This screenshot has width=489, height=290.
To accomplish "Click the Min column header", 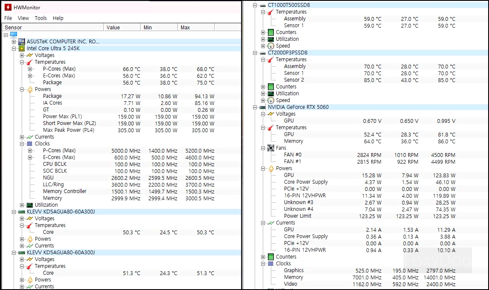I will pos(159,28).
